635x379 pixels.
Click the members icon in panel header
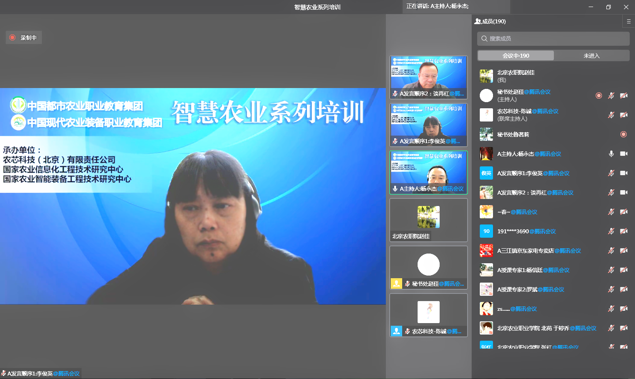tap(478, 21)
